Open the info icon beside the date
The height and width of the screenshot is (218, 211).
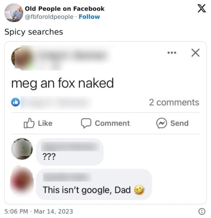click(x=202, y=211)
